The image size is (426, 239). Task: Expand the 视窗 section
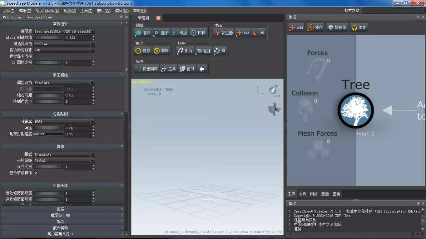tap(62, 209)
